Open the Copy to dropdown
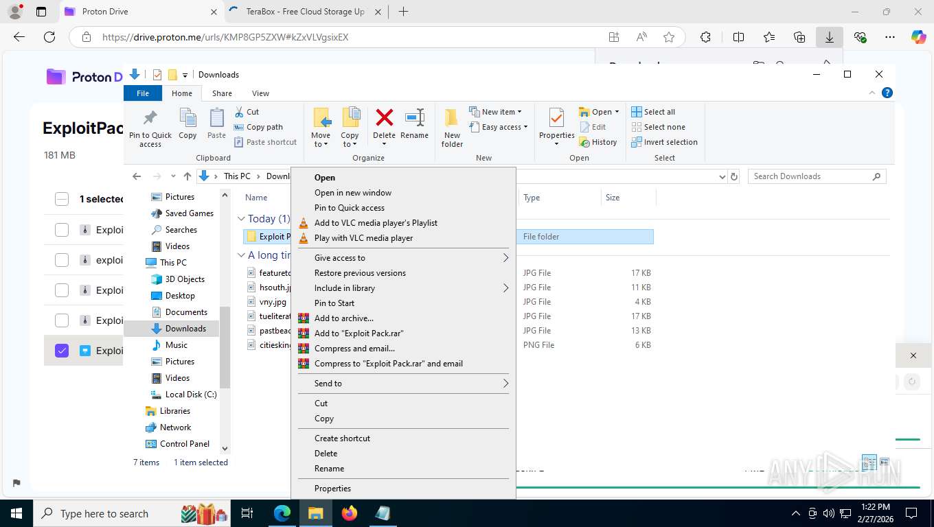This screenshot has width=934, height=527. point(350,128)
